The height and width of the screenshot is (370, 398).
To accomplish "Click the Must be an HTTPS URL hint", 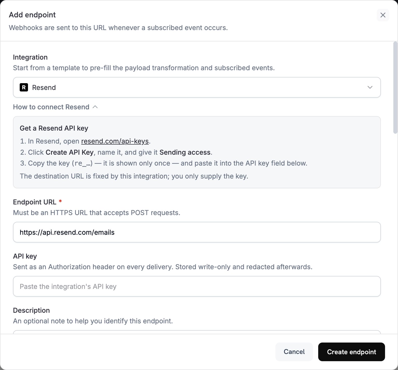I will pos(97,213).
